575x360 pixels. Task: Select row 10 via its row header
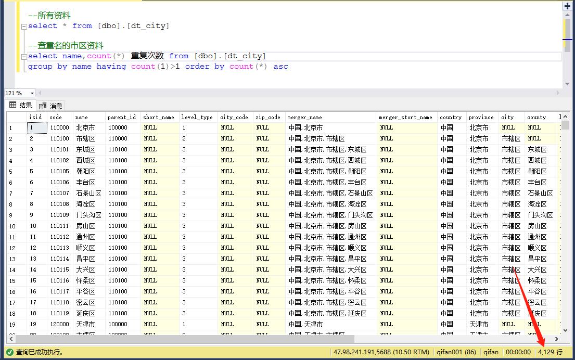point(12,226)
